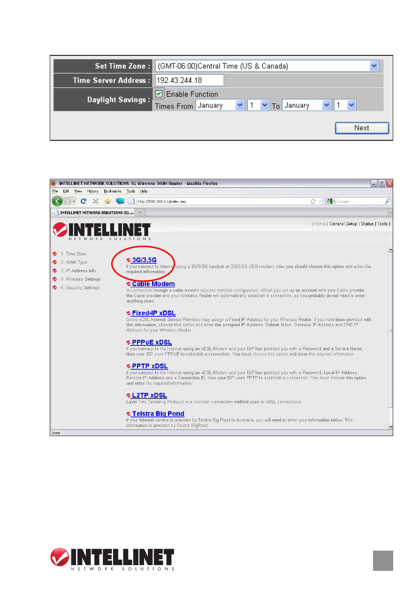Click the red bullet beside WAN Type step

pyautogui.click(x=55, y=262)
